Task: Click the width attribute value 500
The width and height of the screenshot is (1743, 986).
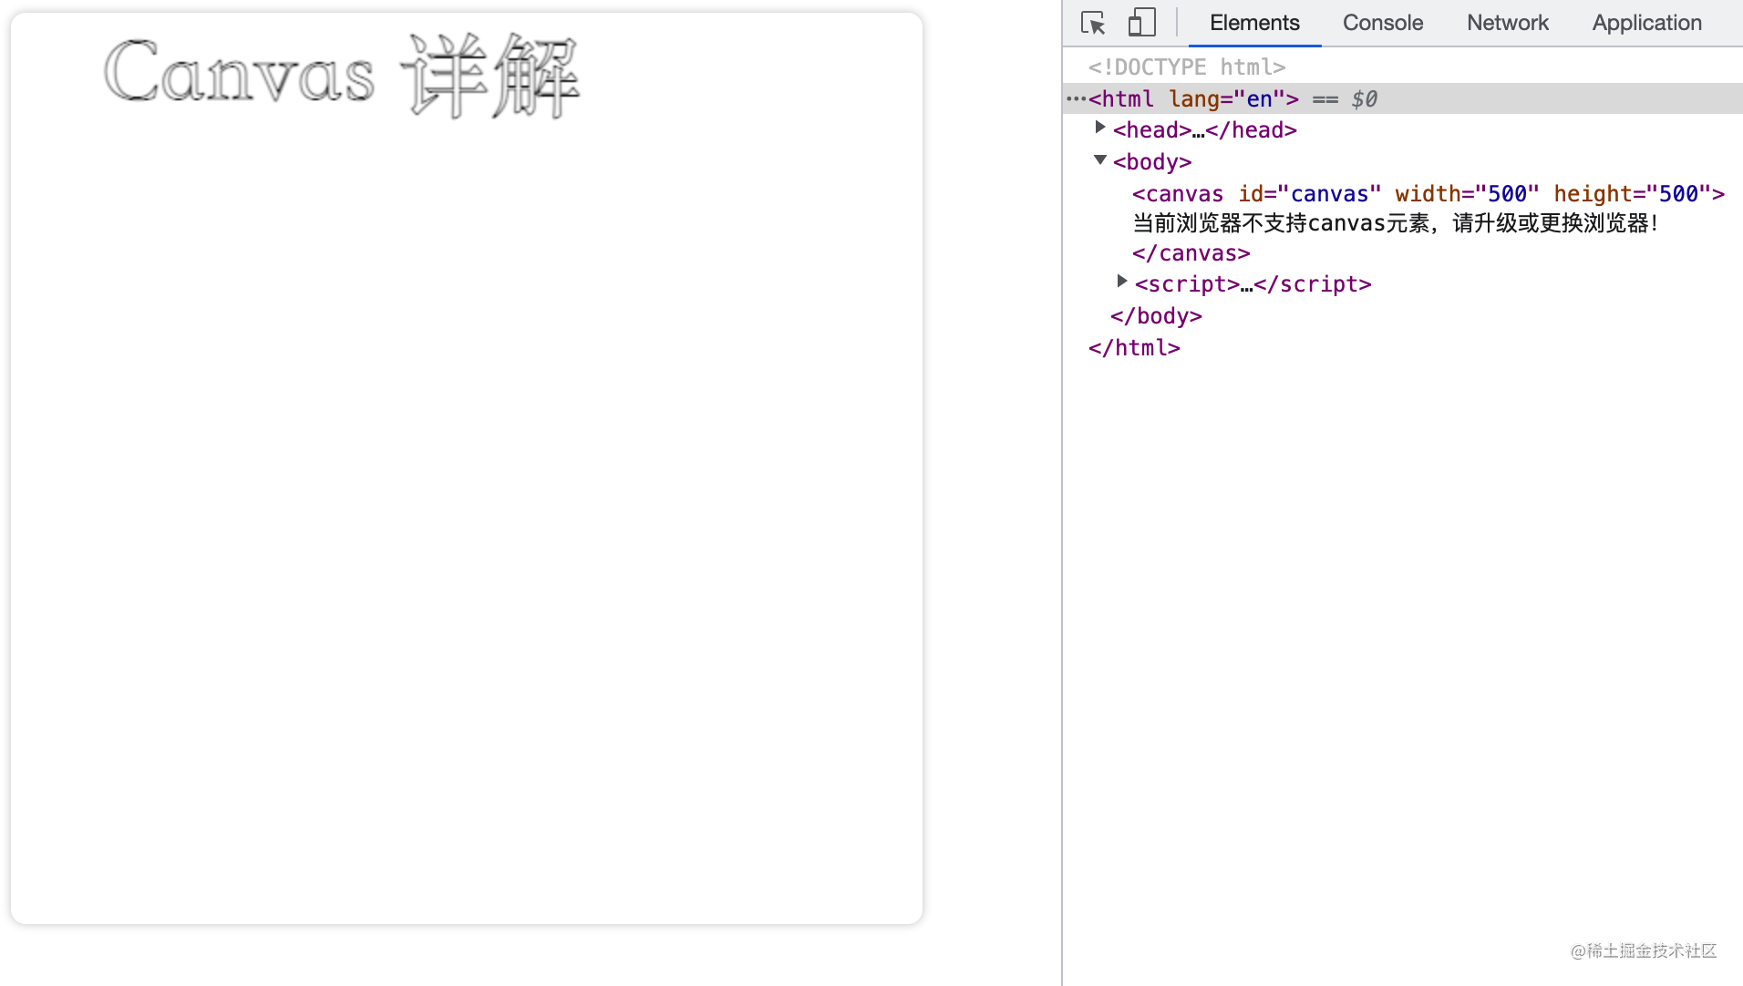Action: tap(1508, 193)
